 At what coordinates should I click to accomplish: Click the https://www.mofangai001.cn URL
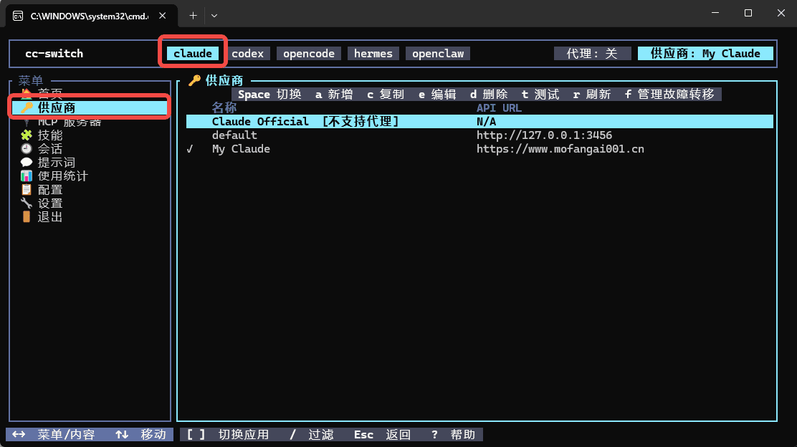pos(560,149)
